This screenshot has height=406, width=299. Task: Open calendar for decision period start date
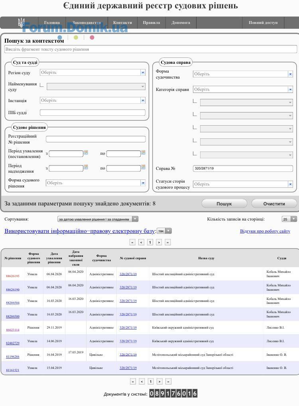pyautogui.click(x=86, y=152)
